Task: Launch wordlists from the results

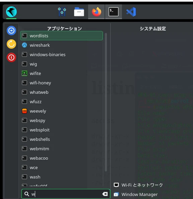Action: [61, 36]
